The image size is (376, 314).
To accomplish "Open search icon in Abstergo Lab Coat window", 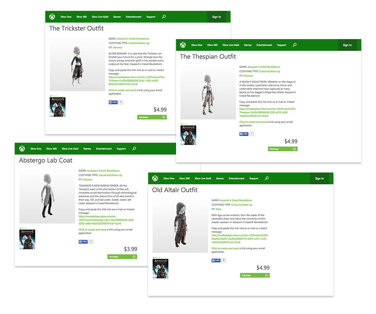I will pos(134,148).
